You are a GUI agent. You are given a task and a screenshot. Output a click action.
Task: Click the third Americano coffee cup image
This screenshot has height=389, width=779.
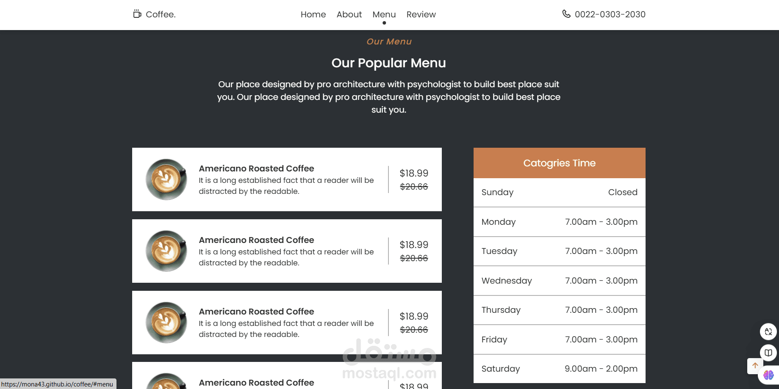166,323
